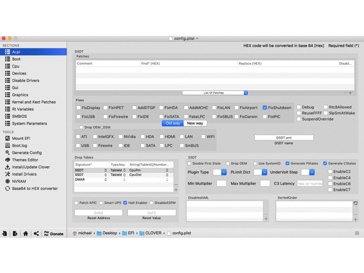Open the Kernel and Kext Patches section
This screenshot has width=364, height=273.
[34, 102]
